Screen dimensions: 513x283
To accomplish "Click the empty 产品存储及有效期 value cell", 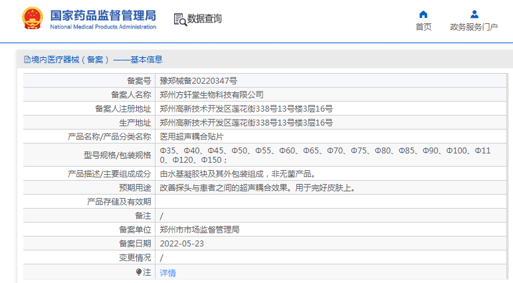I will [x=331, y=201].
